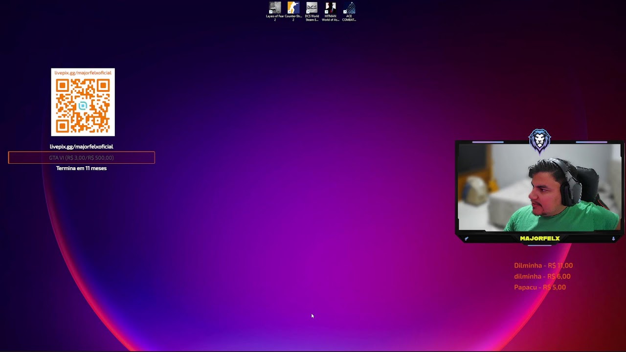
Task: Click the webcam feed of the streamer
Action: [x=539, y=187]
